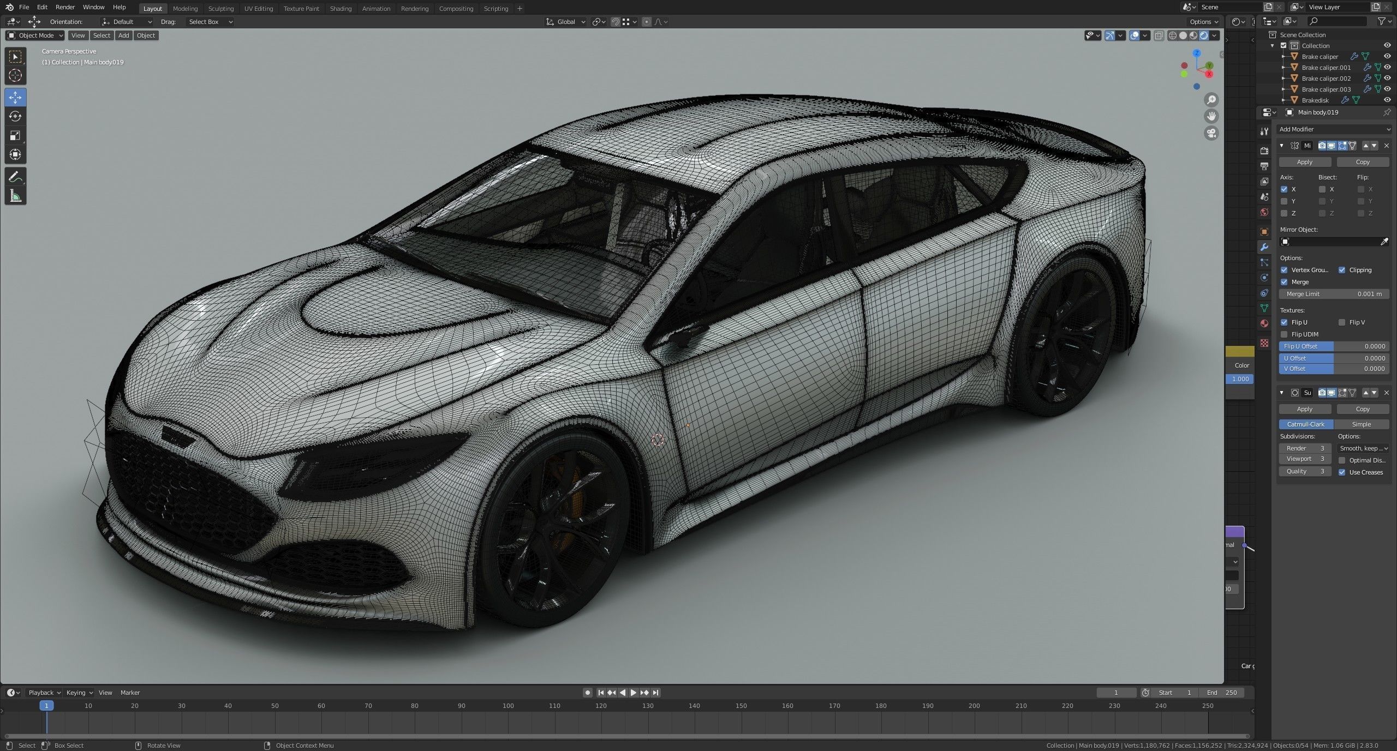Toggle viewport gizmos button

[x=1110, y=35]
